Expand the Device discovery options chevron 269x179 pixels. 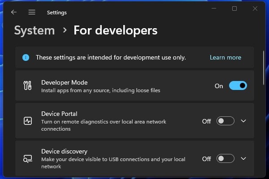[243, 158]
